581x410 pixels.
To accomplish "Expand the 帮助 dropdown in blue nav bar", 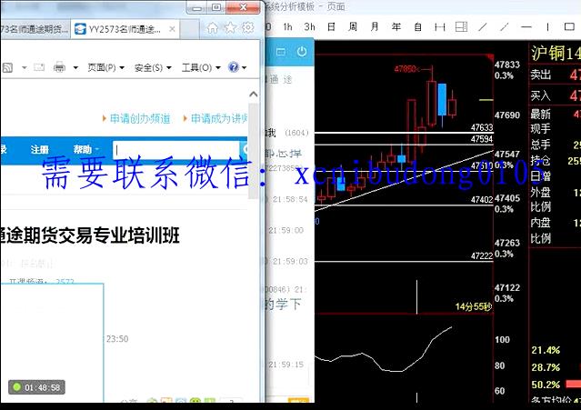I will (x=97, y=149).
